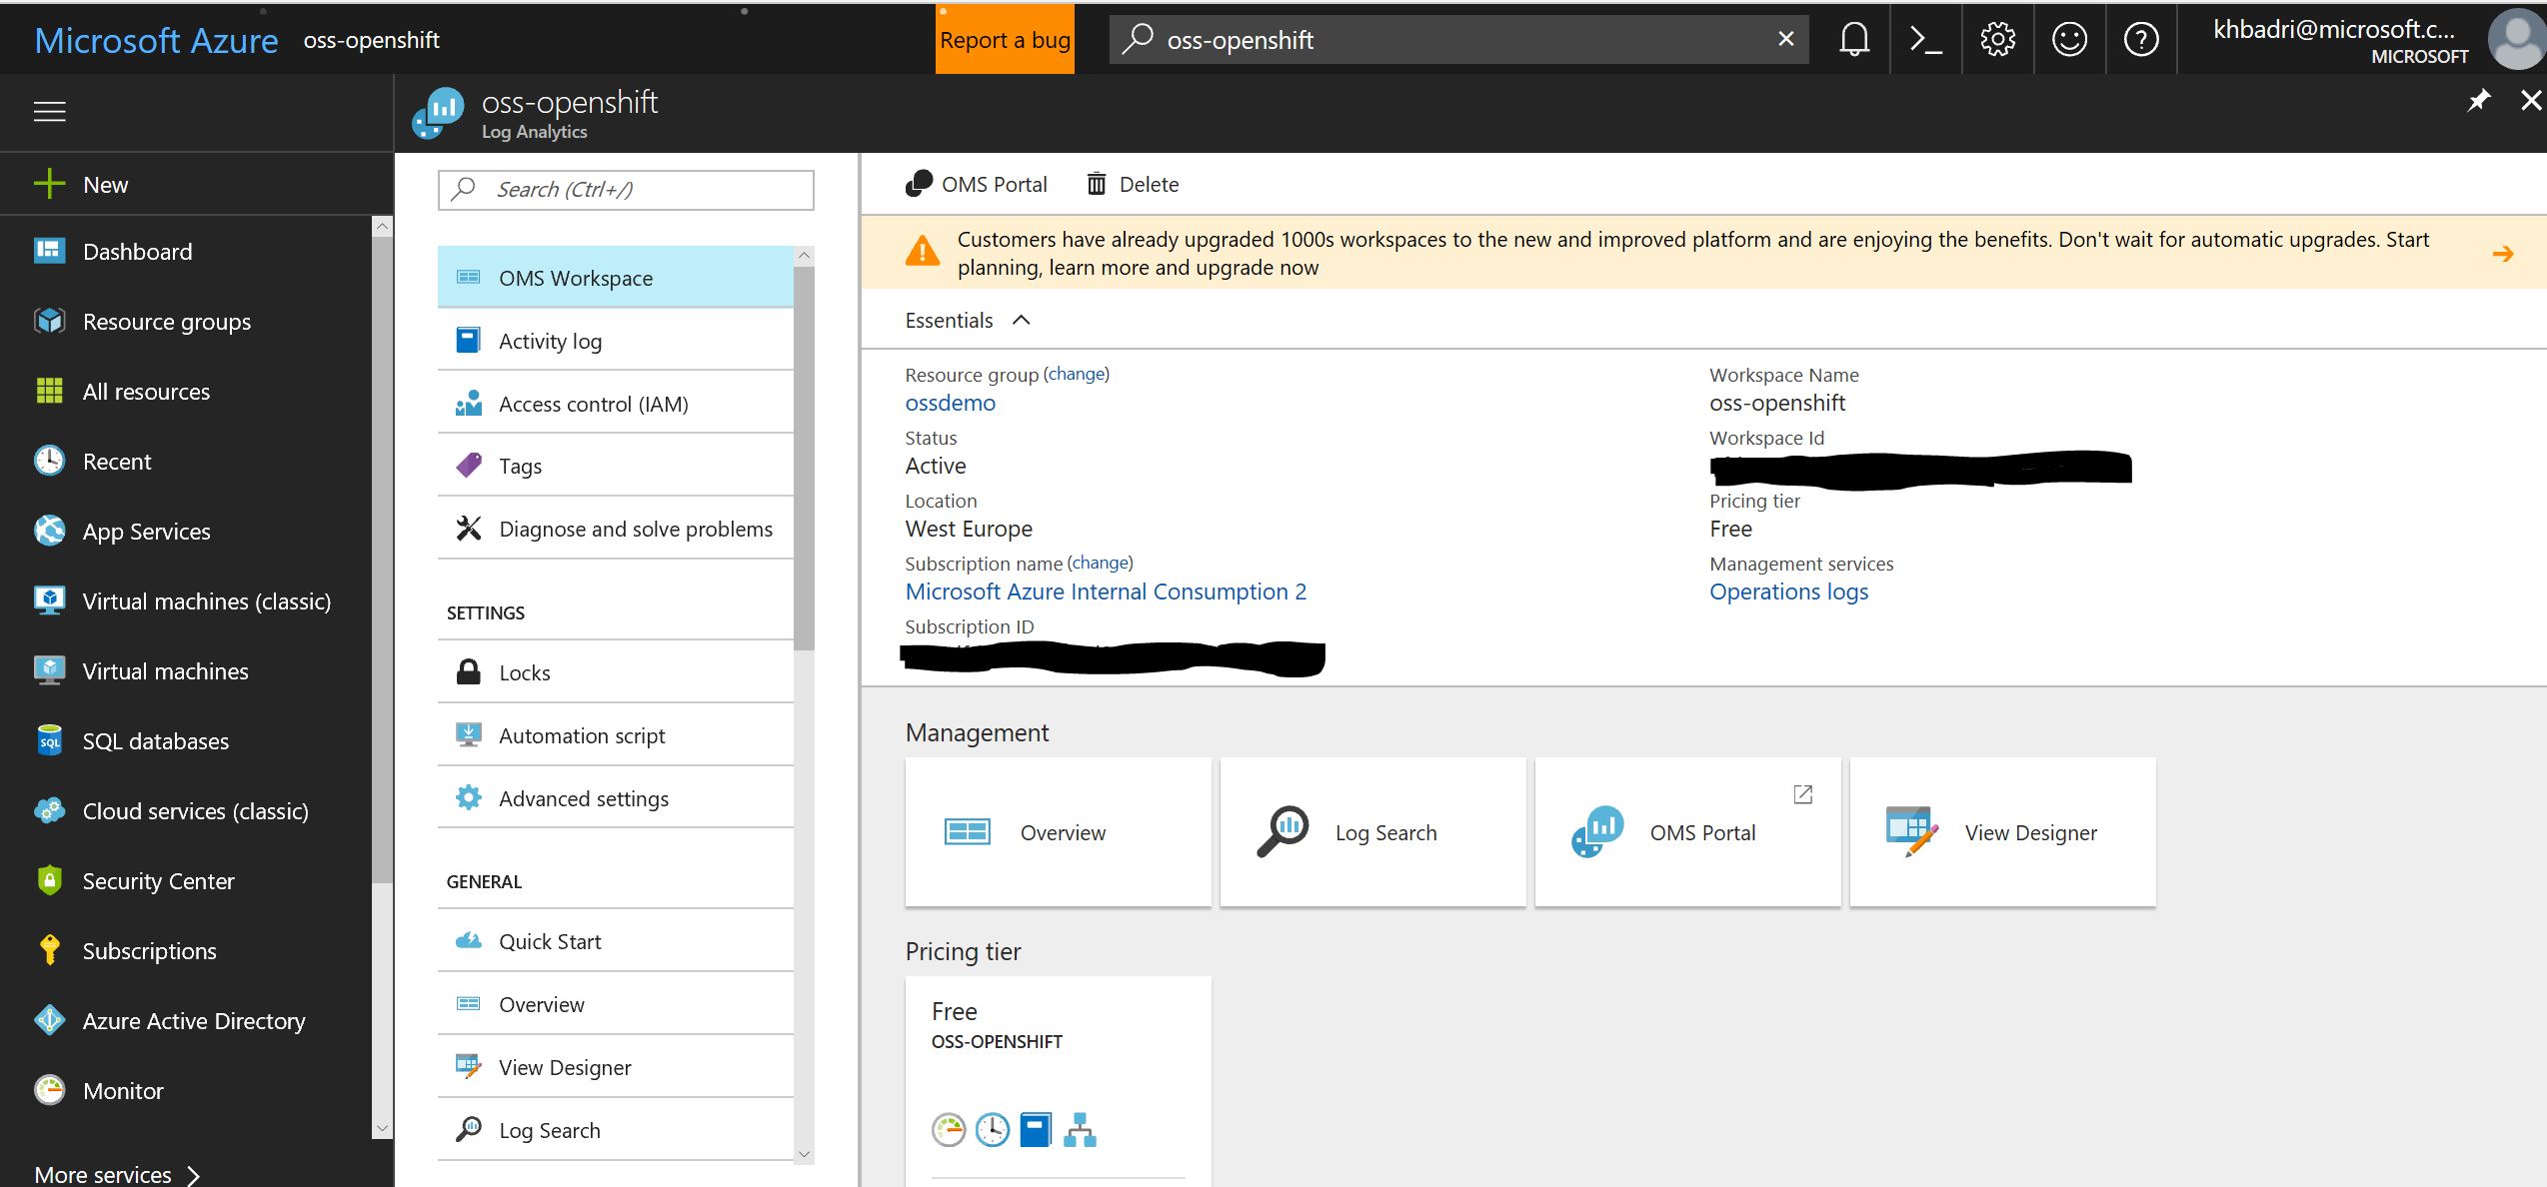Clear the top search field text
Viewport: 2547px width, 1187px height.
coord(1785,39)
